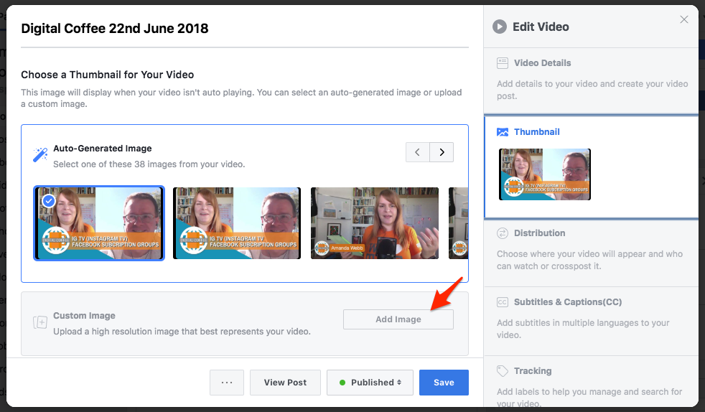Click the Subtitles & Captions CC icon

pos(503,302)
